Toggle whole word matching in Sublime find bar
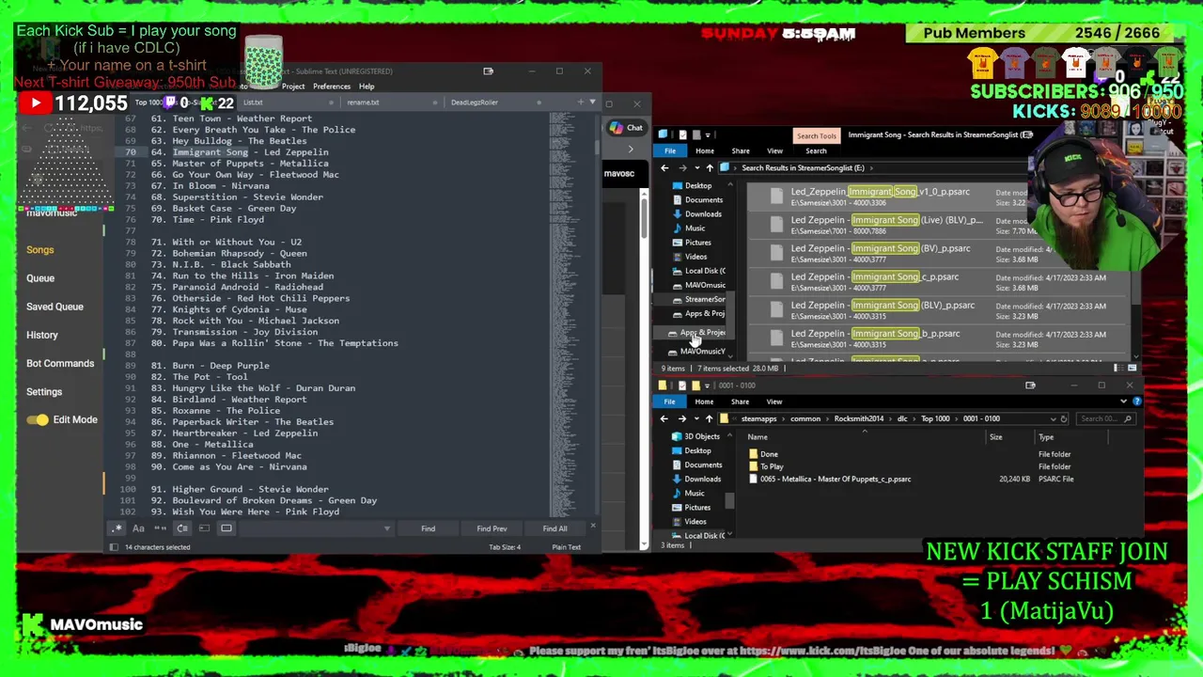The height and width of the screenshot is (677, 1203). click(160, 528)
